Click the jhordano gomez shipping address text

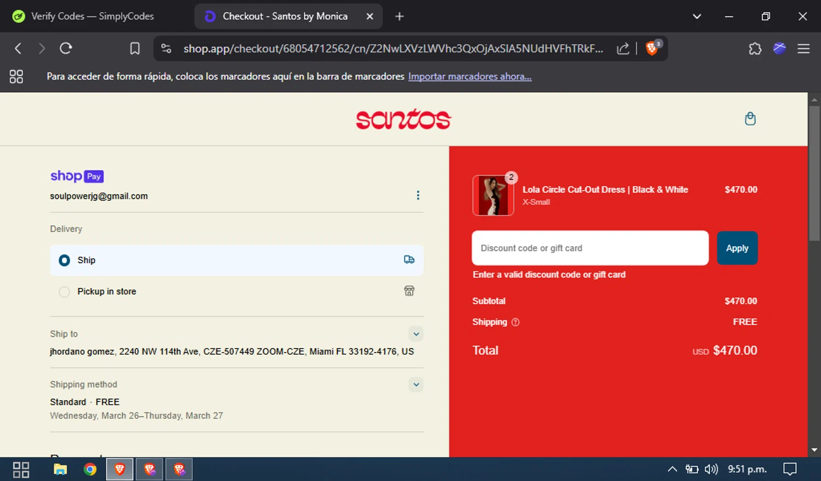[232, 351]
